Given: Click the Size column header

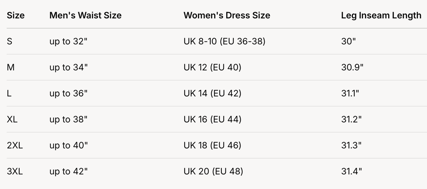Looking at the screenshot, I should tap(16, 15).
